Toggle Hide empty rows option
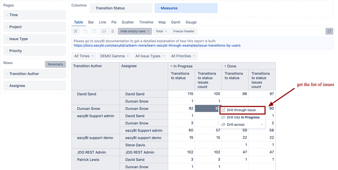The width and height of the screenshot is (338, 170). [135, 31]
